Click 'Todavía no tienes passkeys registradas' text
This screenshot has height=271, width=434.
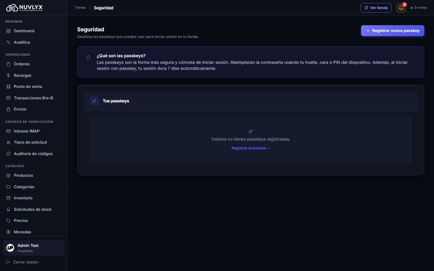251,139
